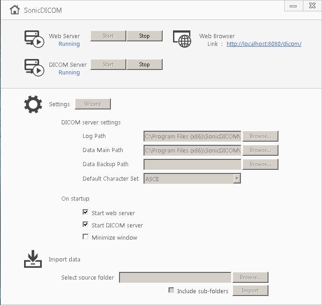Open the Settings Wizard
The width and height of the screenshot is (322, 305).
[93, 104]
